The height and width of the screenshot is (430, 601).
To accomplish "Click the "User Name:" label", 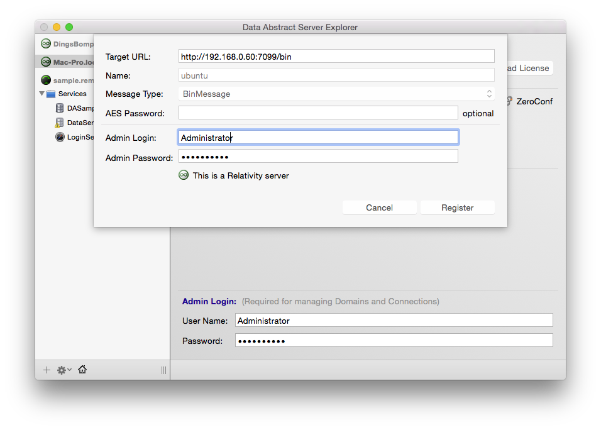I will pyautogui.click(x=205, y=321).
